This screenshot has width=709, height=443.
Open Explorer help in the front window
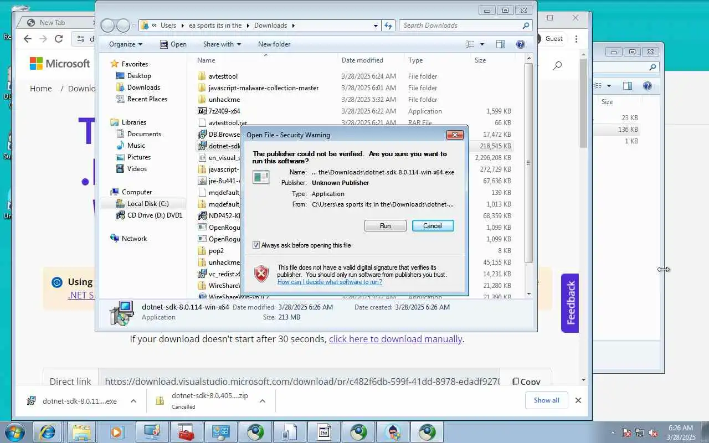pyautogui.click(x=521, y=44)
